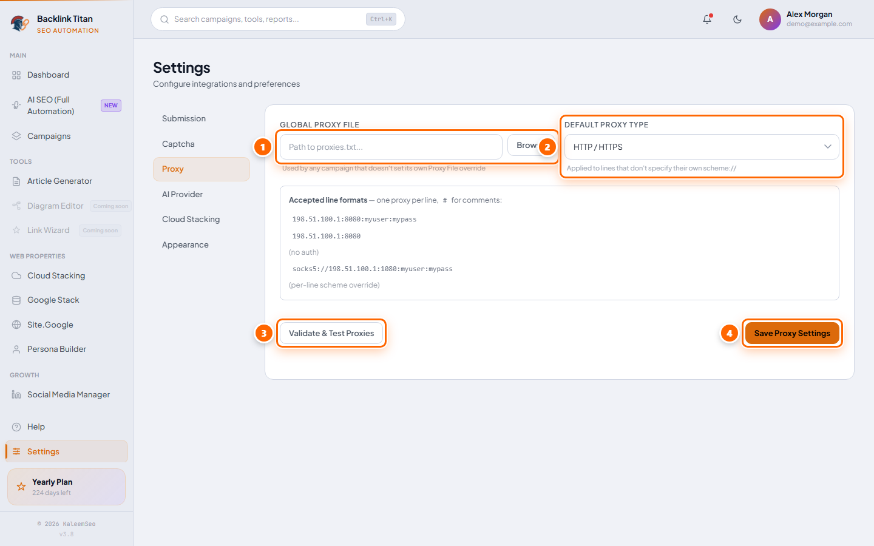Viewport: 874px width, 546px height.
Task: Open the Default Proxy Type dropdown
Action: [x=702, y=147]
